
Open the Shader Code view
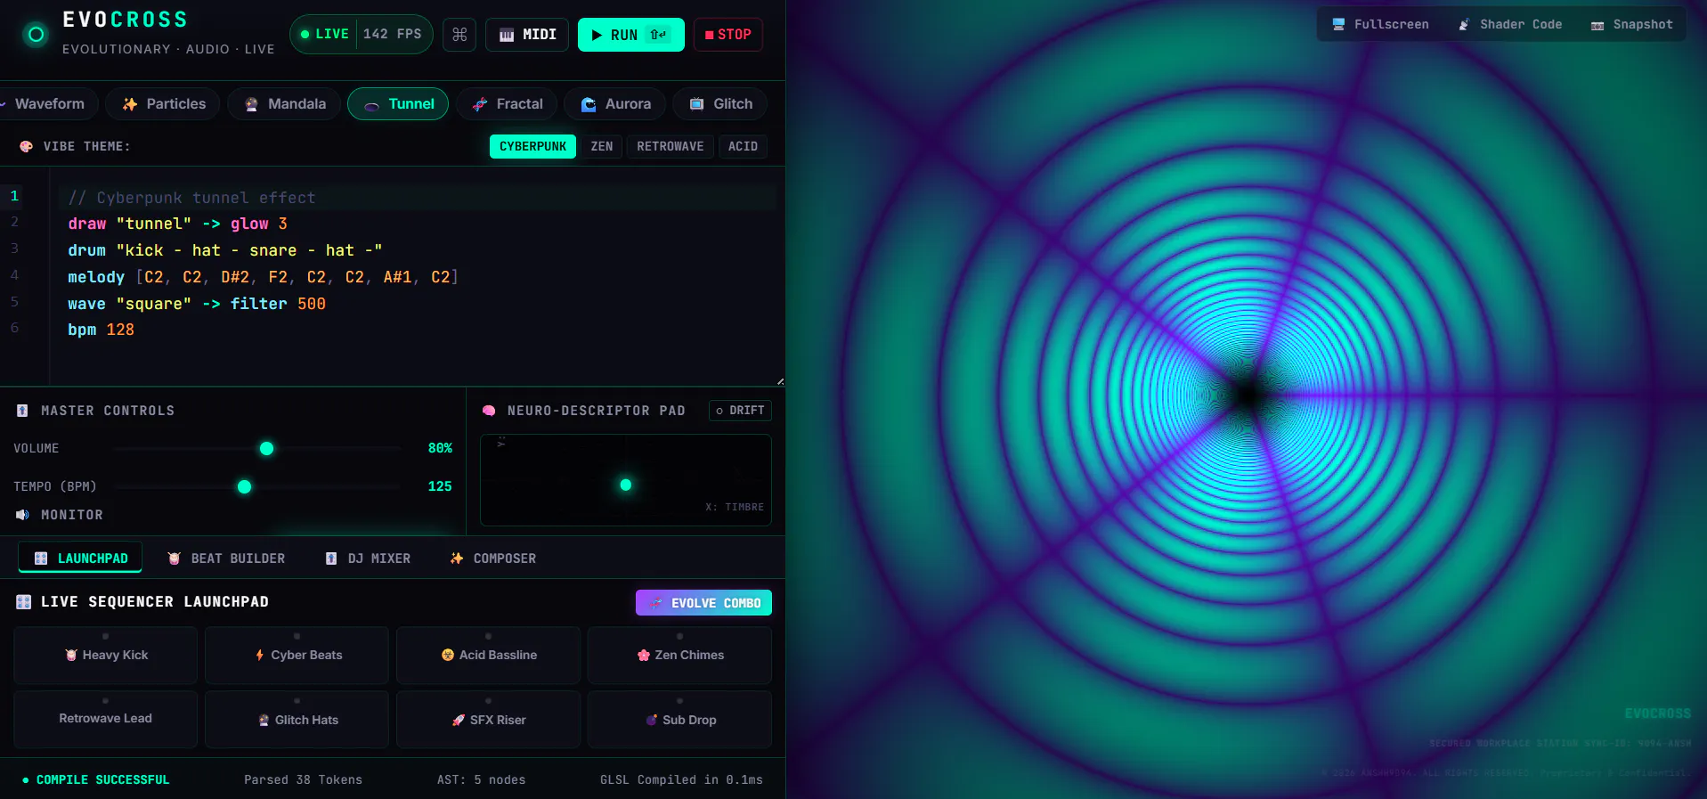pyautogui.click(x=1509, y=25)
